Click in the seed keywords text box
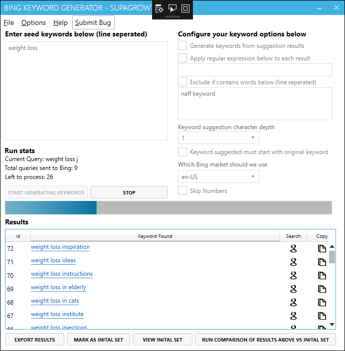This screenshot has width=345, height=351. [86, 91]
